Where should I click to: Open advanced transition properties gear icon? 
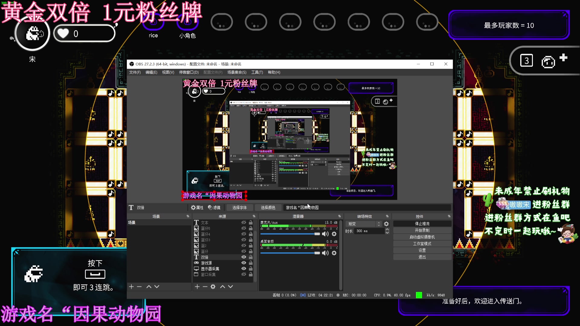tap(386, 224)
